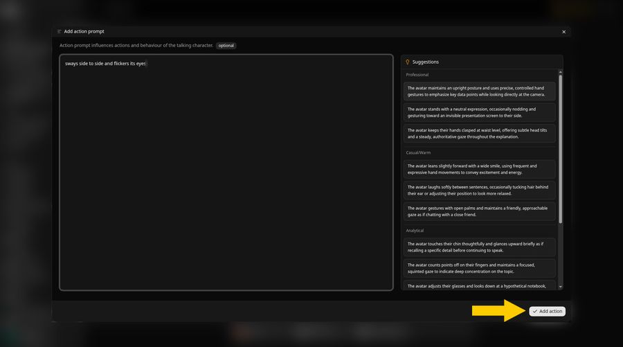Click the Casual/Warm category heading
The image size is (623, 347).
pos(418,152)
